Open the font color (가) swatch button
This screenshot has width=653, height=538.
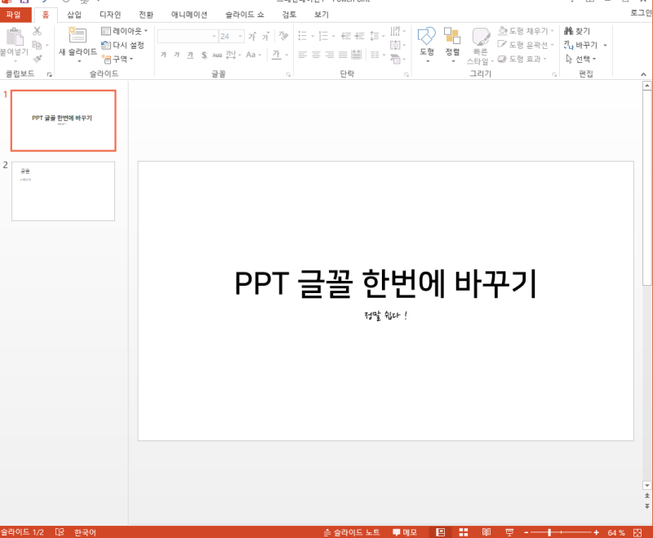tap(276, 55)
